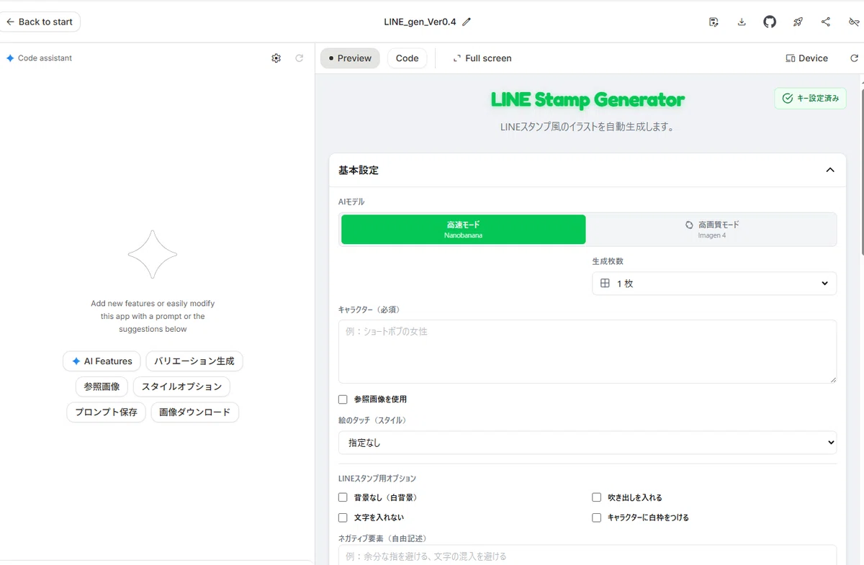The image size is (864, 565).
Task: Open Code assistant settings gear
Action: [x=276, y=58]
